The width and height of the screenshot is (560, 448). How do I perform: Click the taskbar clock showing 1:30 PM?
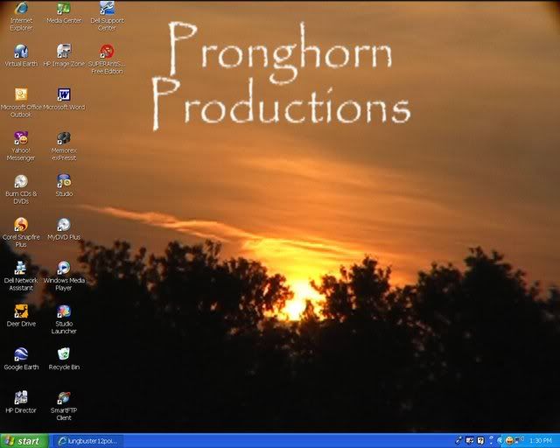(541, 441)
